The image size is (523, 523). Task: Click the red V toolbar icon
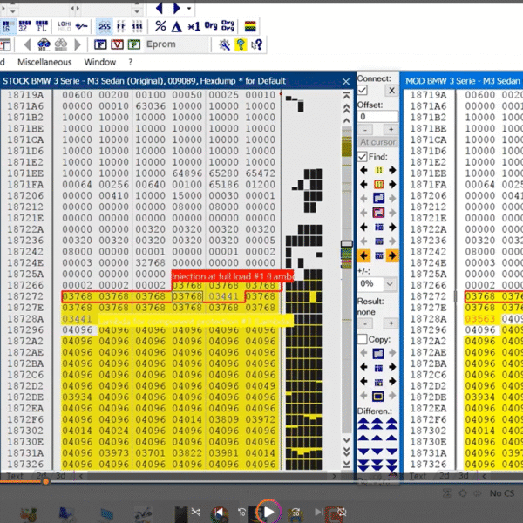pos(117,44)
